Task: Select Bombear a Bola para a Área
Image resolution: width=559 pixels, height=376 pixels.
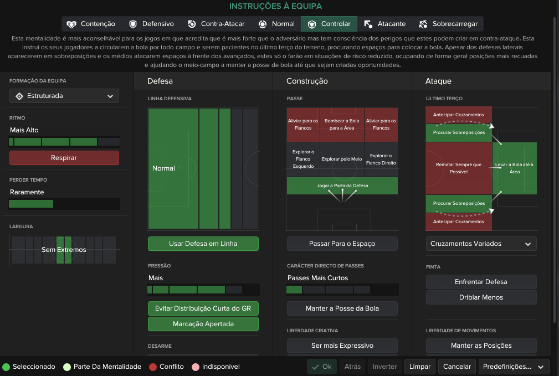Action: point(342,125)
